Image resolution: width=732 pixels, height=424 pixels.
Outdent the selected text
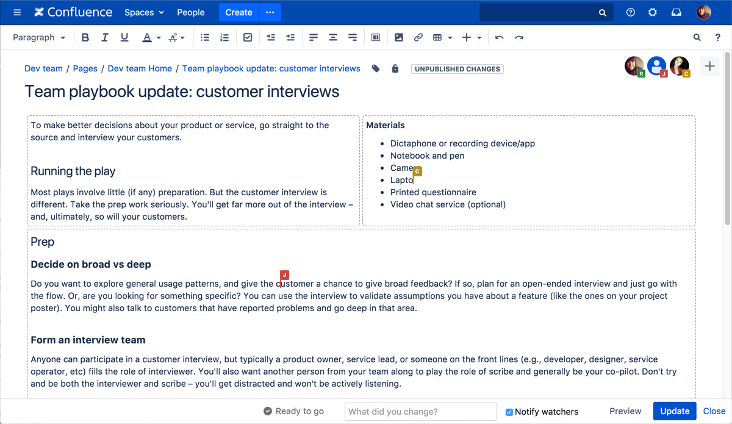[271, 37]
